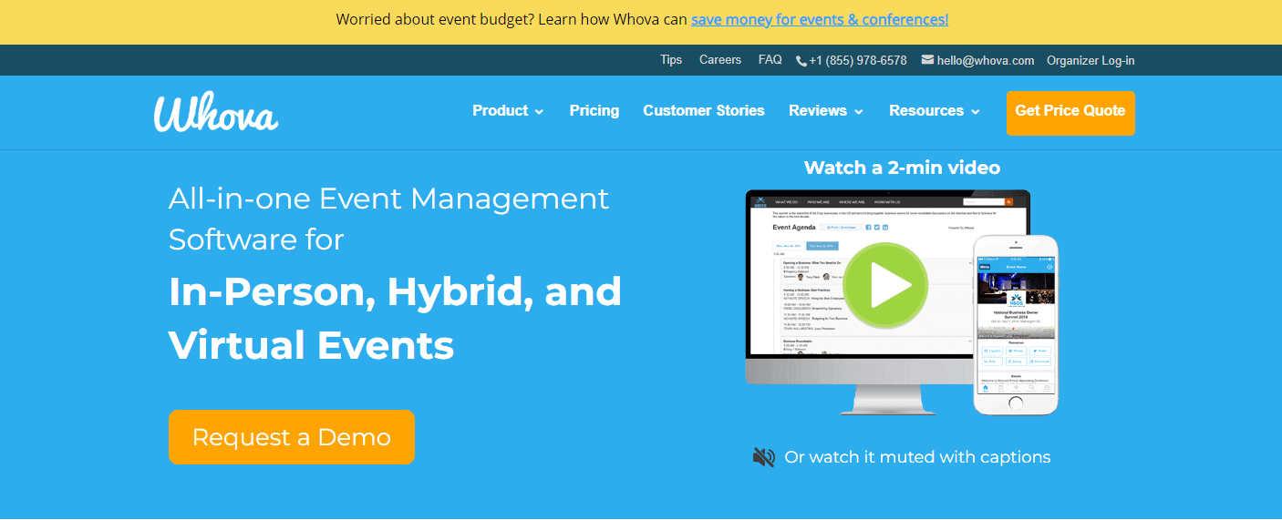Click 'In-Person, Hybrid, and' headline text
The image size is (1282, 520).
(395, 291)
